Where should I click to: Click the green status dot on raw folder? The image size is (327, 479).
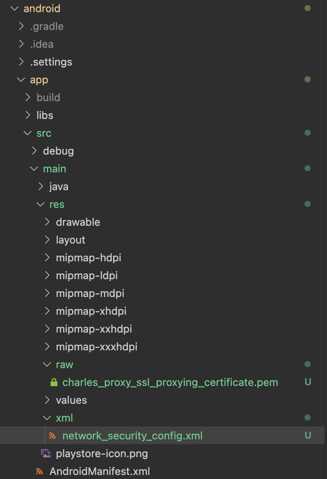308,364
